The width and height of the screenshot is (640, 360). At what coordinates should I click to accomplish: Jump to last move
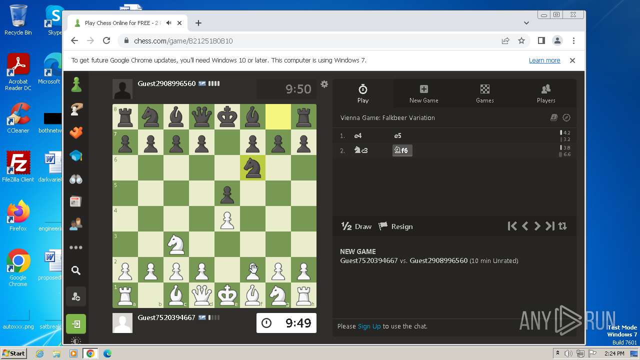click(550, 226)
